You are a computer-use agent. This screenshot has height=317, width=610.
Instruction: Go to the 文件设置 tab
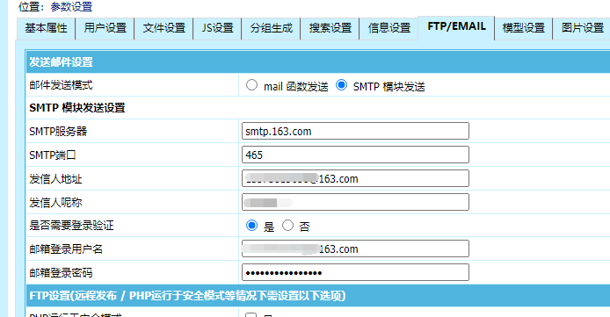tap(163, 28)
